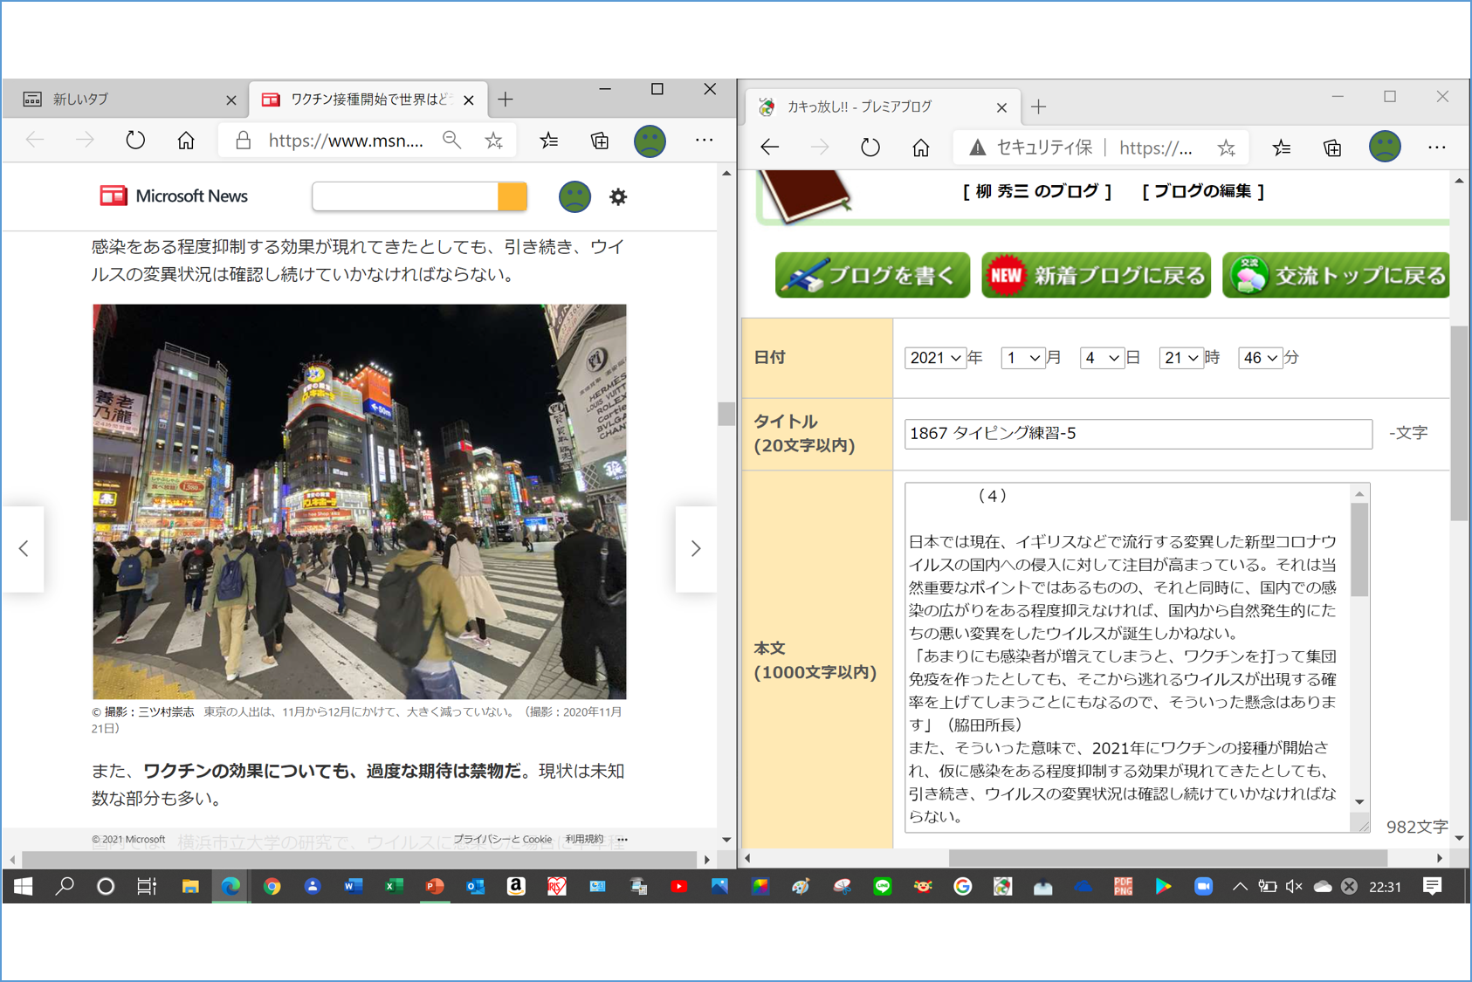Open Task View on taskbar
The image size is (1472, 982).
(x=147, y=887)
